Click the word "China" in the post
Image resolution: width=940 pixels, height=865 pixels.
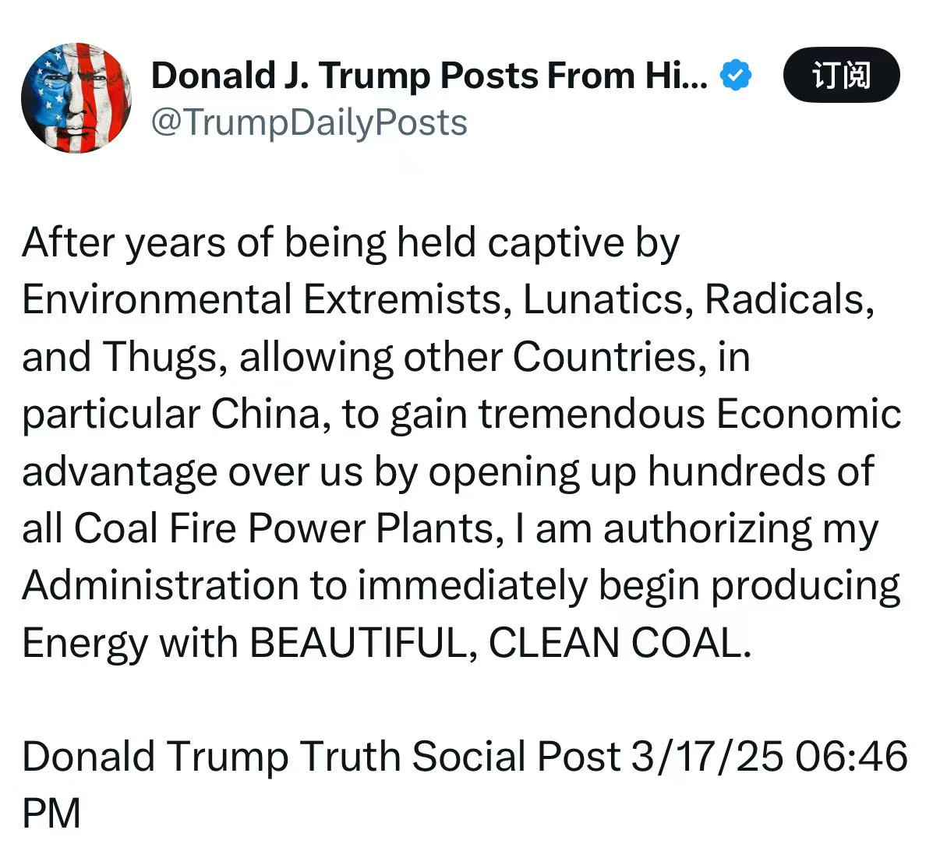coord(265,414)
